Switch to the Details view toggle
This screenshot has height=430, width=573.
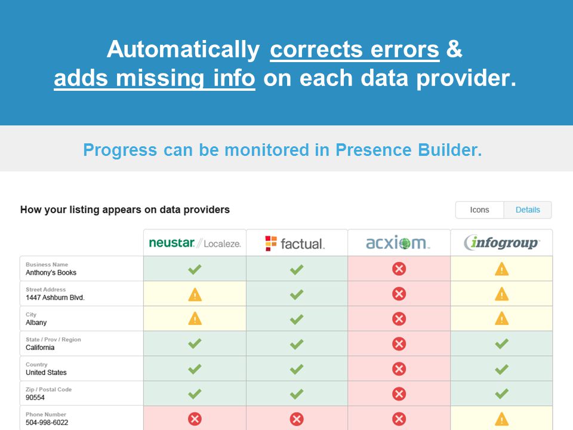tap(528, 210)
